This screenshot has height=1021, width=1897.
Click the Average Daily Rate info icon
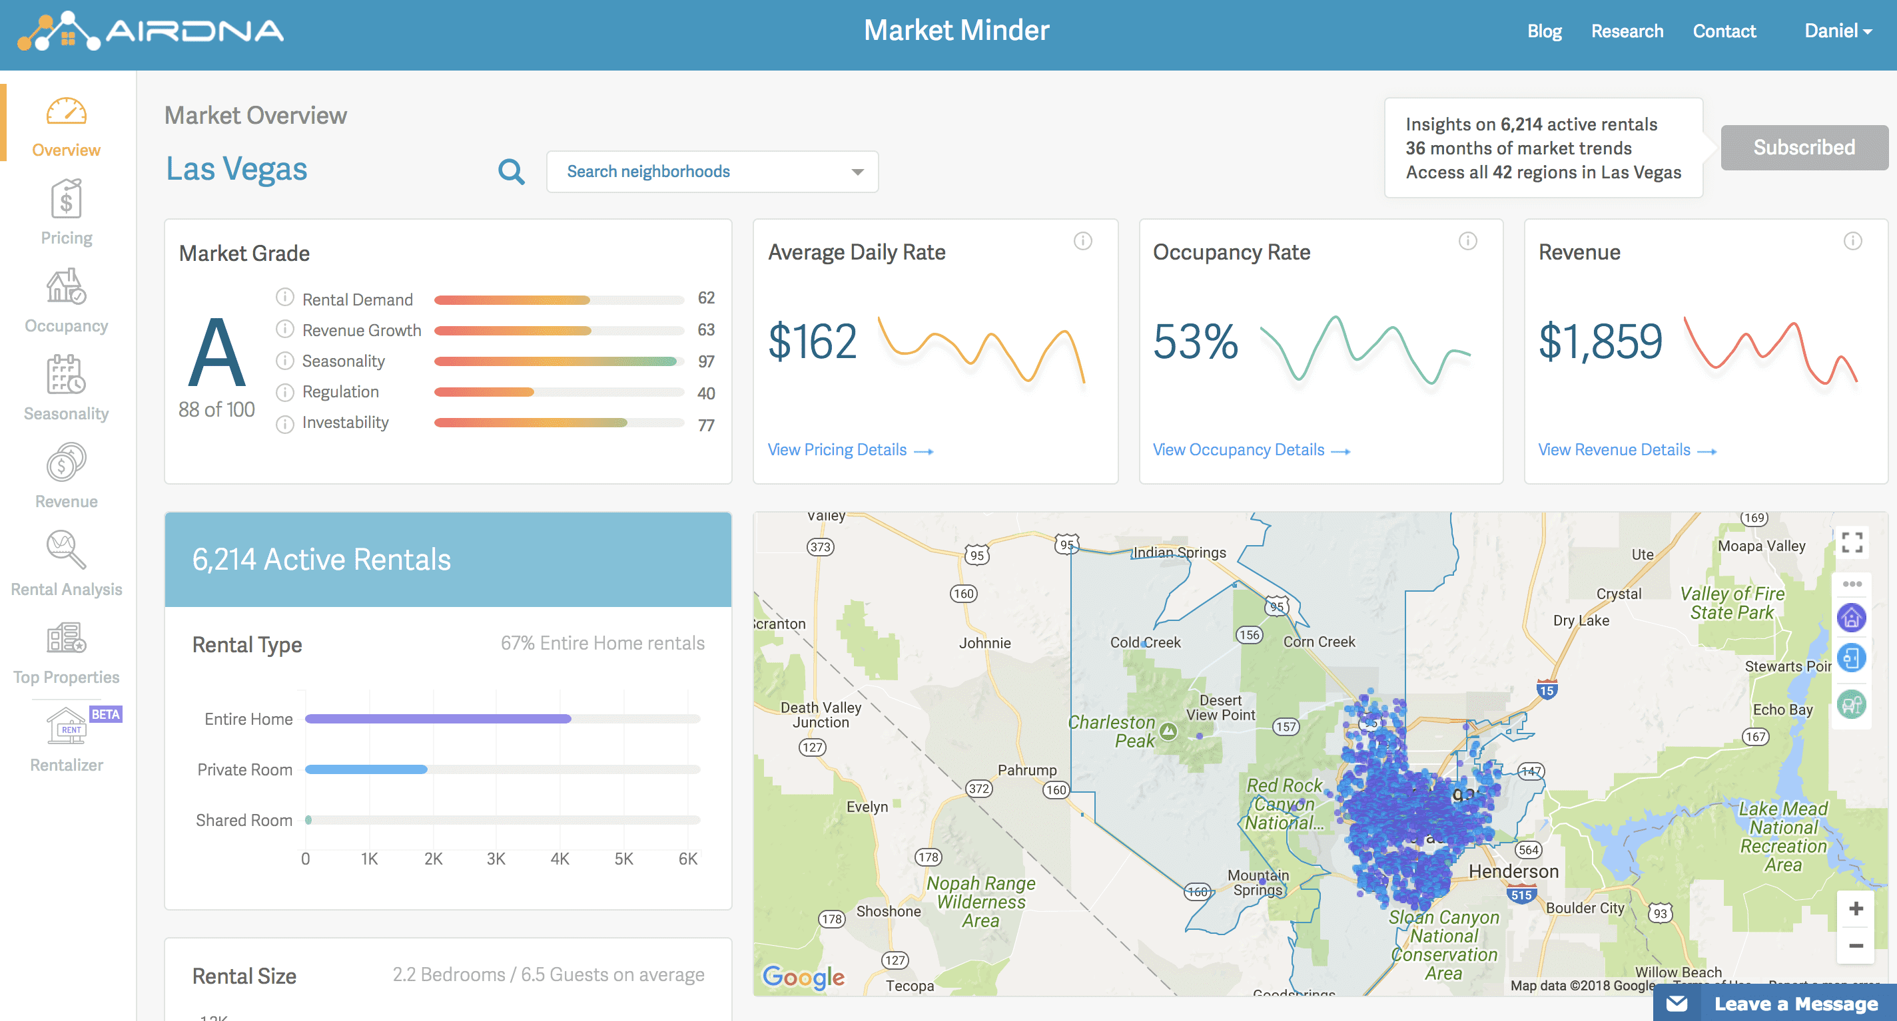1082,242
